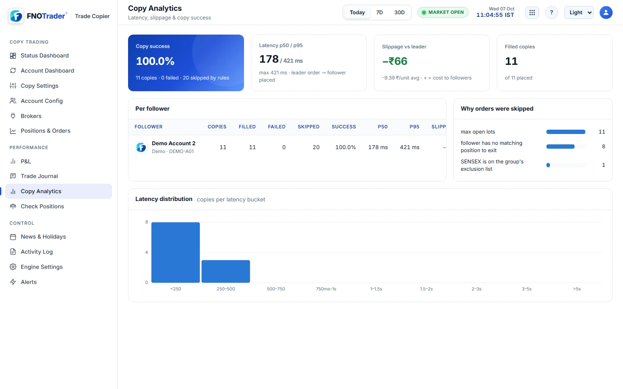Sort by the P95 column header

414,127
